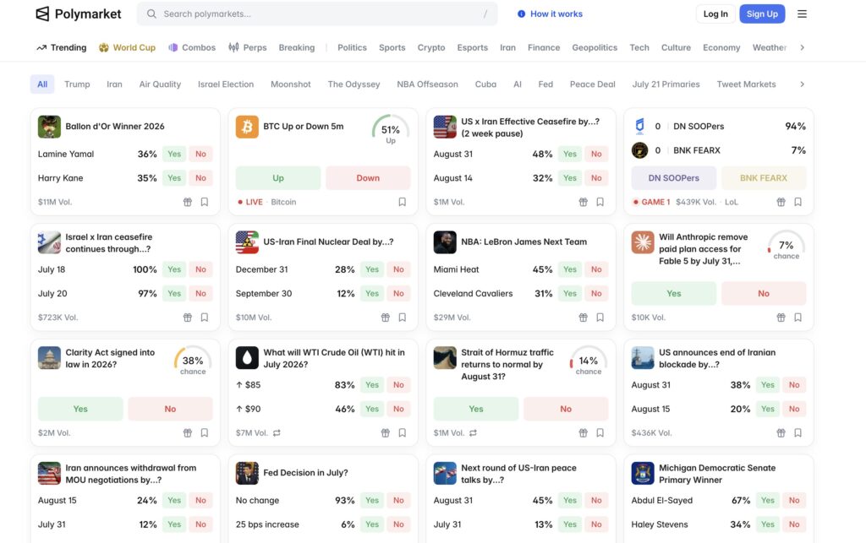The height and width of the screenshot is (543, 866).
Task: Click the Log In button
Action: (x=715, y=14)
